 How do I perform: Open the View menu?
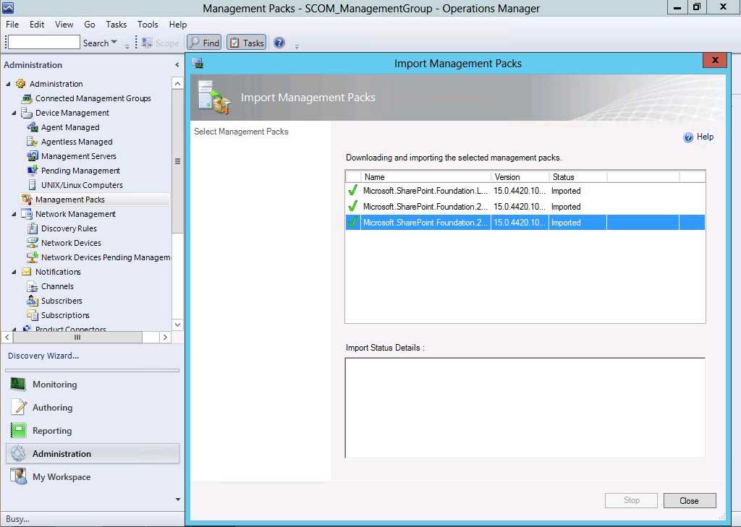(x=64, y=25)
